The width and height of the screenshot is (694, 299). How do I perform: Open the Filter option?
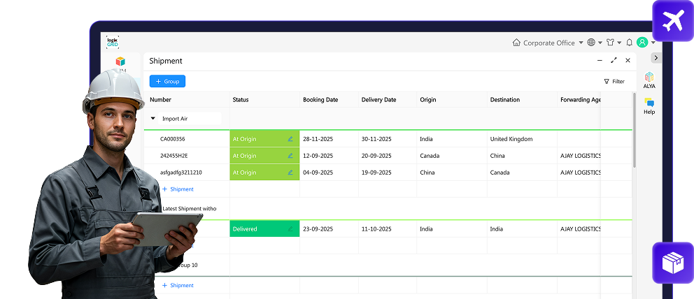(x=614, y=82)
